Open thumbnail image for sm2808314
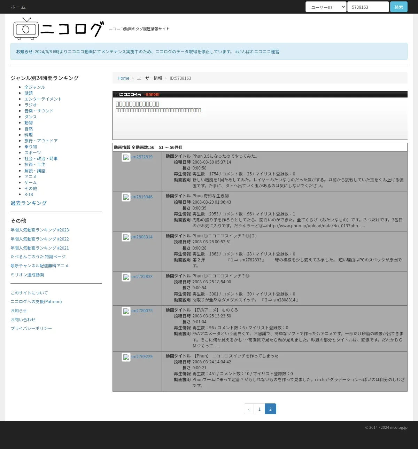418x449 pixels. 126,237
